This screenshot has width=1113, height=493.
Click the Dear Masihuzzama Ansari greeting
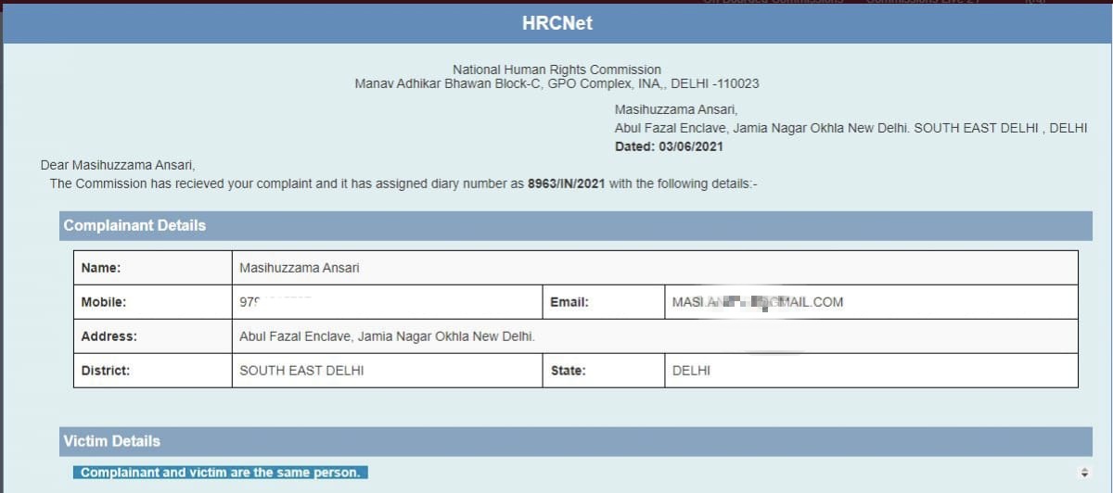118,165
